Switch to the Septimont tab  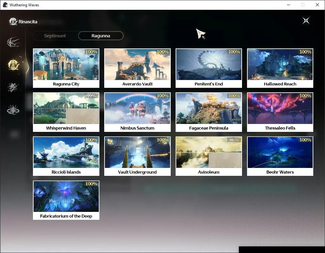click(x=55, y=36)
